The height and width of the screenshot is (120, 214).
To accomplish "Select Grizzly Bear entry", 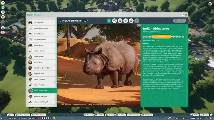I will point(42,62).
